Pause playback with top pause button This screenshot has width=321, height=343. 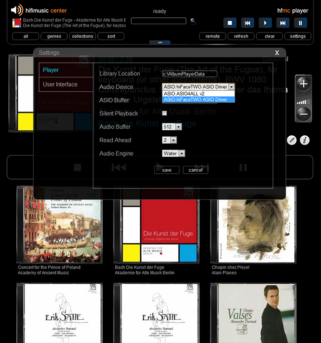(300, 23)
